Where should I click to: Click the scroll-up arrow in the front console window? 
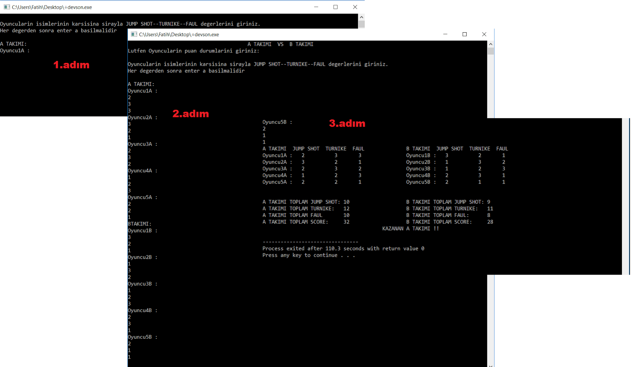[x=490, y=44]
